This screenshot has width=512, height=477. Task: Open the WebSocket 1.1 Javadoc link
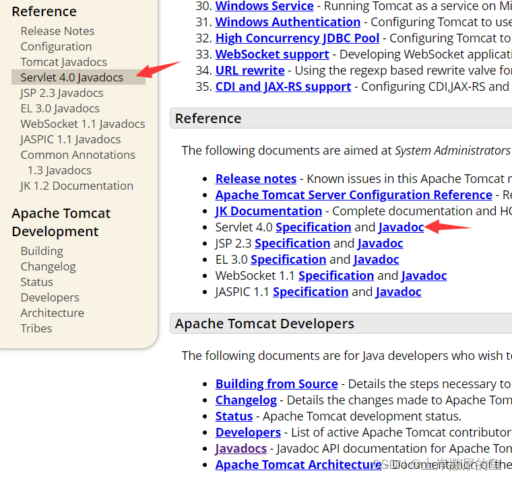[x=424, y=276]
